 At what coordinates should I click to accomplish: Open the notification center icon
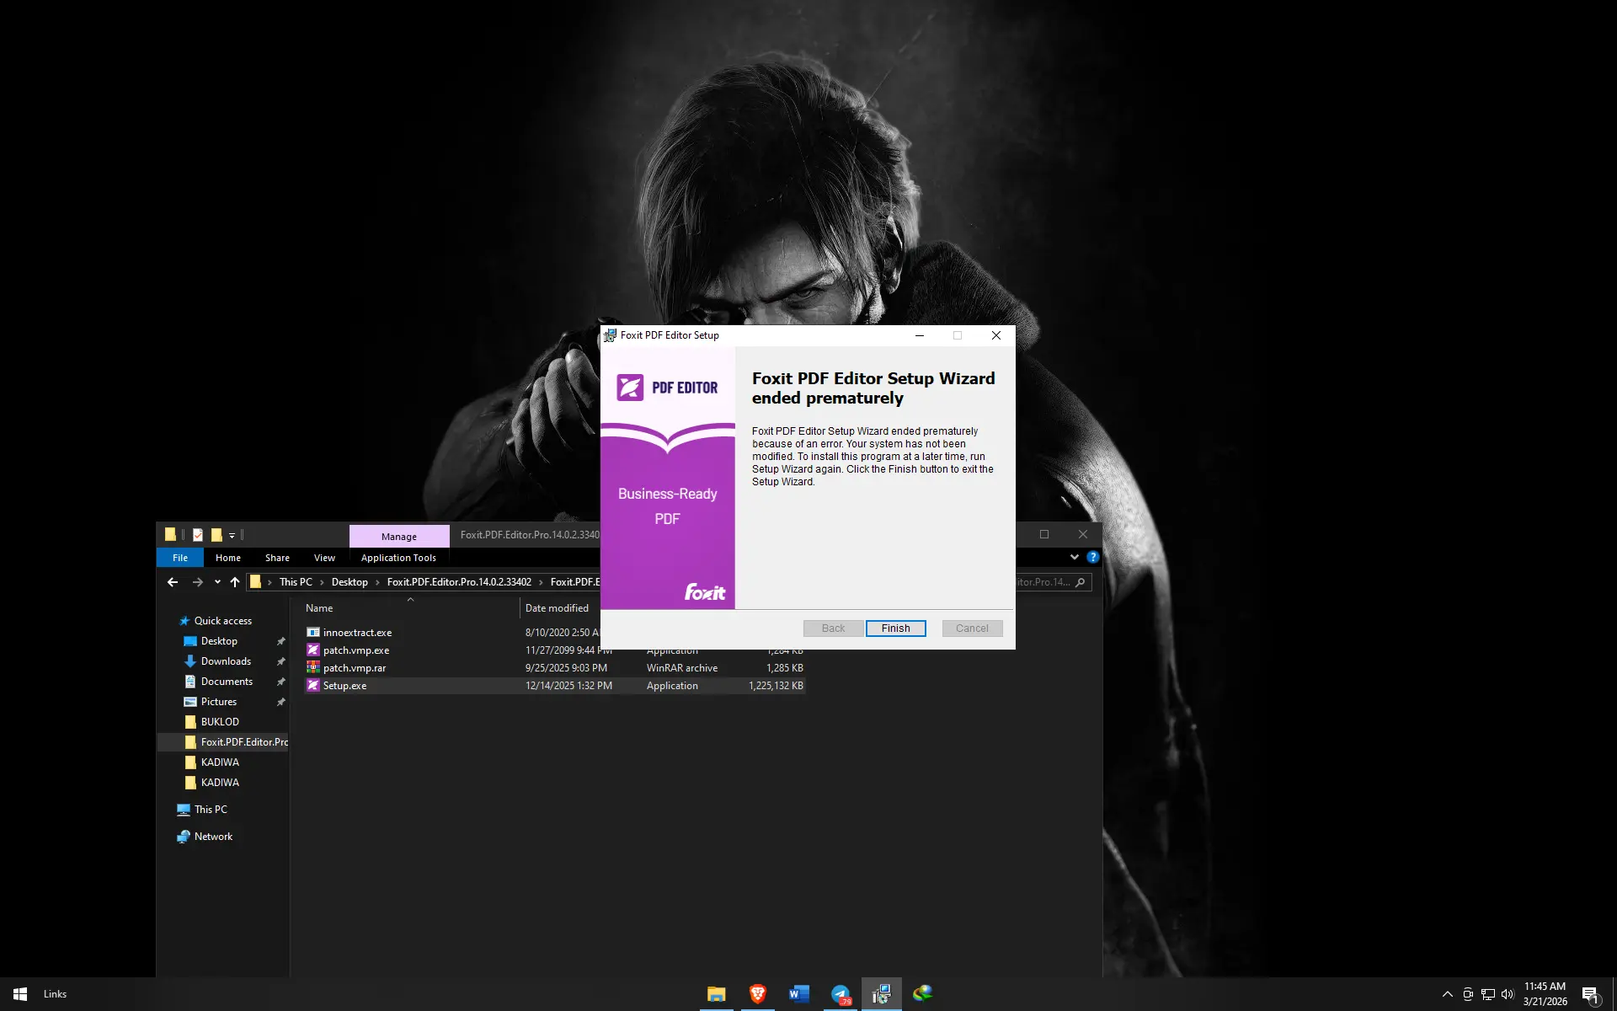(x=1590, y=995)
